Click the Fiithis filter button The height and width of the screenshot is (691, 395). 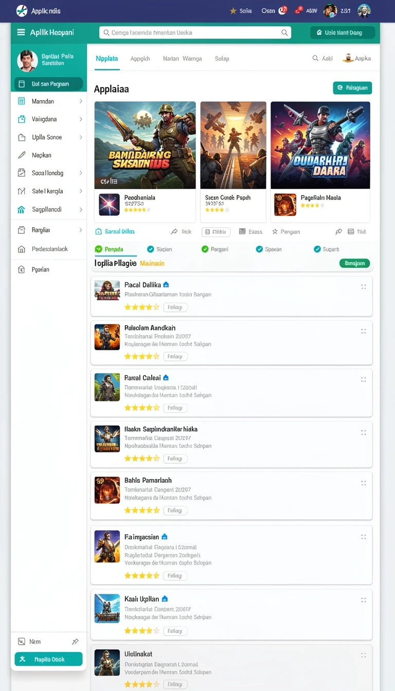point(216,232)
